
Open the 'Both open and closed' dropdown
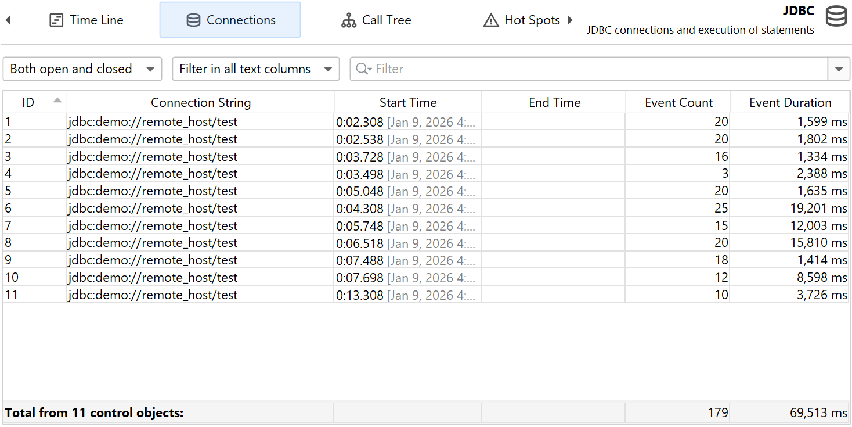(82, 69)
